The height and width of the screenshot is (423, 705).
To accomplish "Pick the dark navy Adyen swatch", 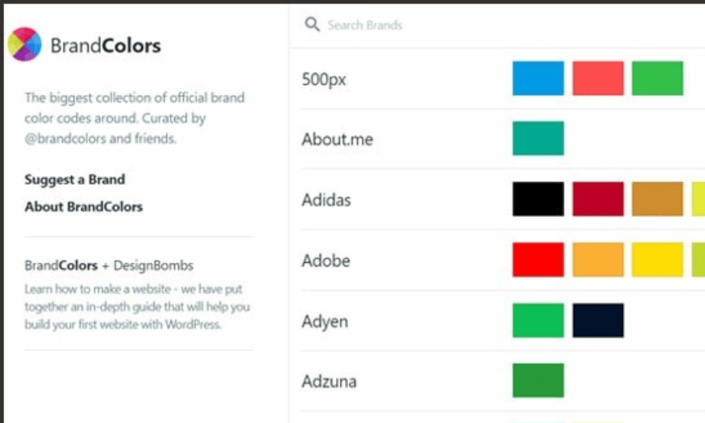I will click(x=598, y=321).
